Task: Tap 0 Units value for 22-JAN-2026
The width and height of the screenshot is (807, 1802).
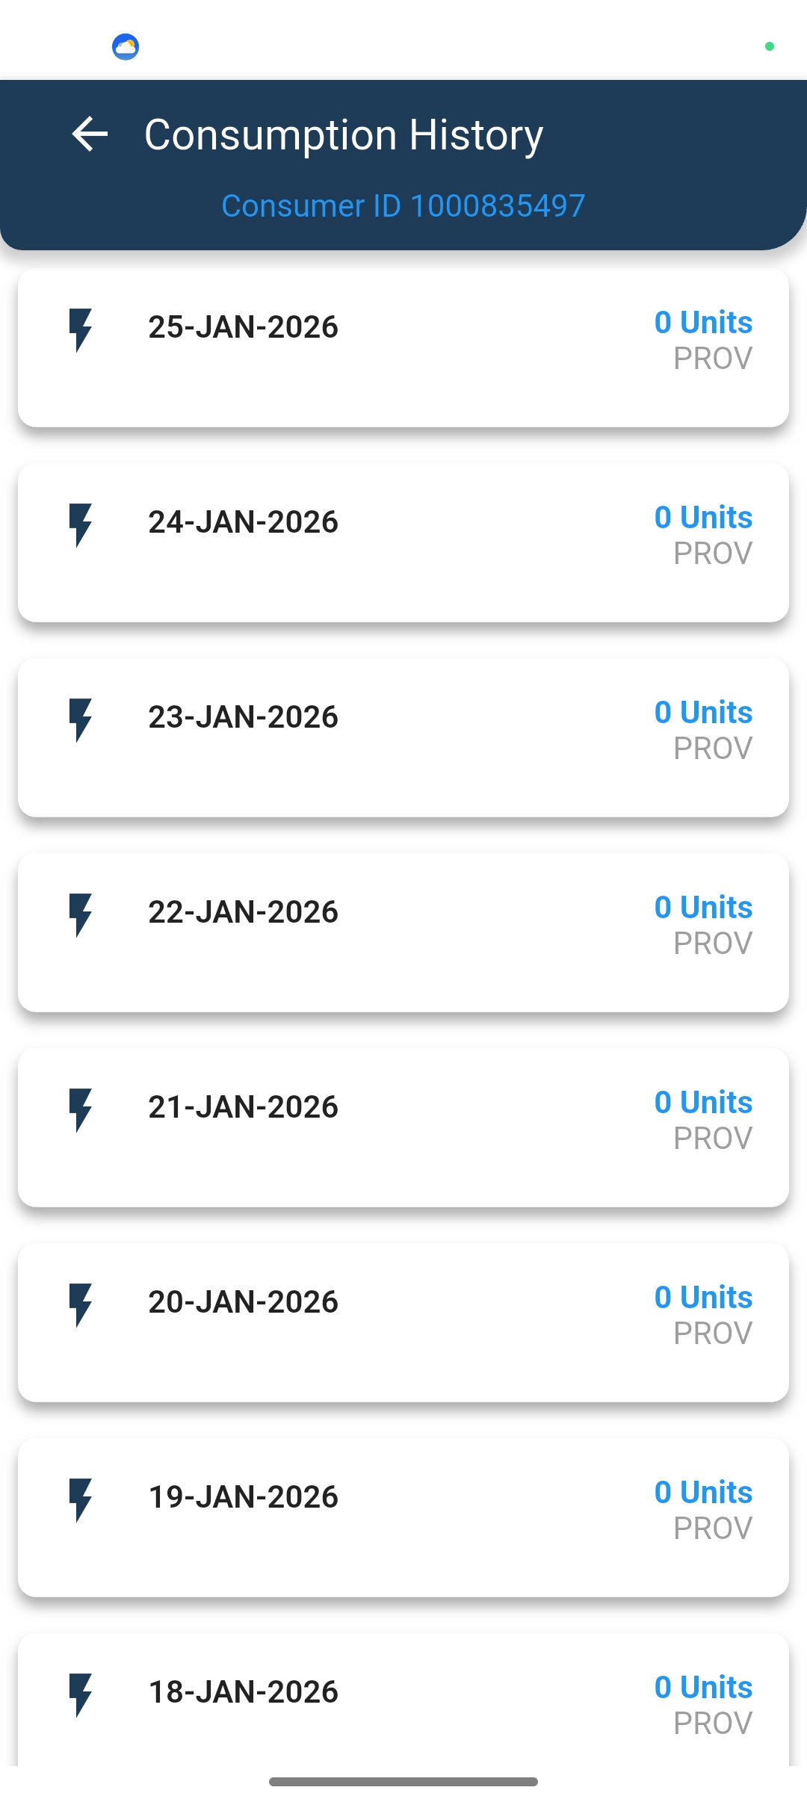Action: point(703,908)
